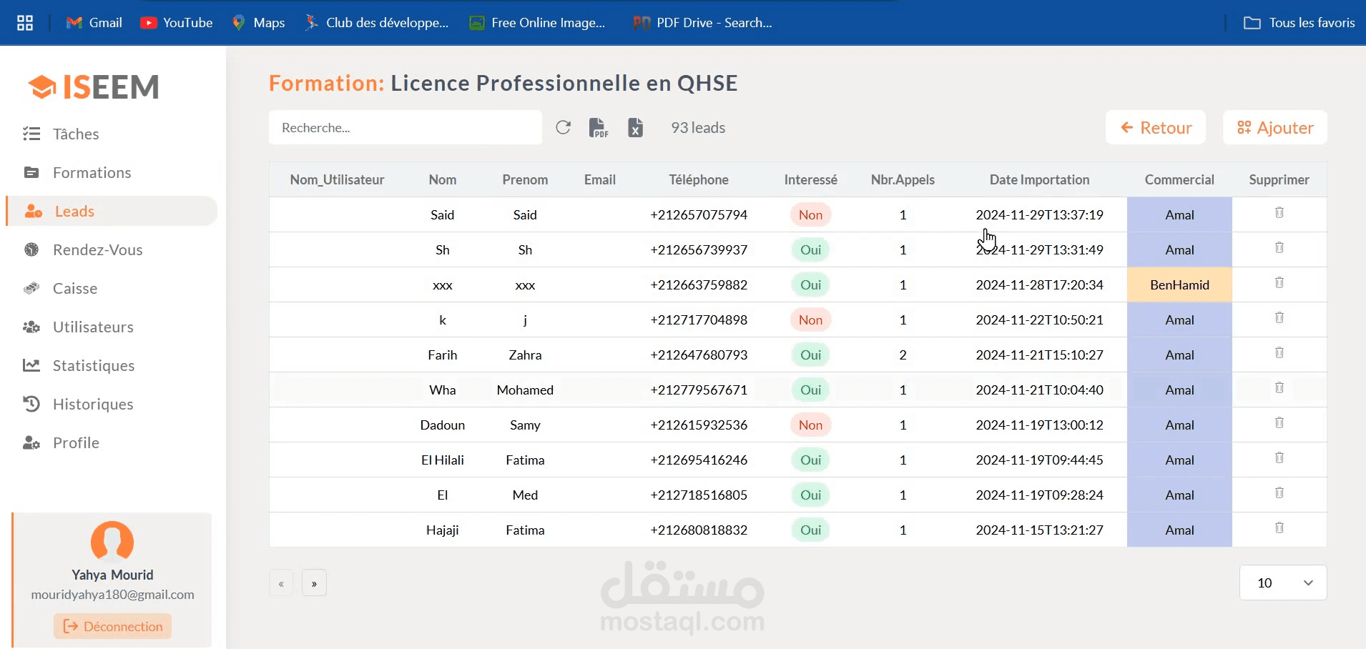The image size is (1366, 649).
Task: Click the refresh leads icon
Action: click(x=564, y=127)
